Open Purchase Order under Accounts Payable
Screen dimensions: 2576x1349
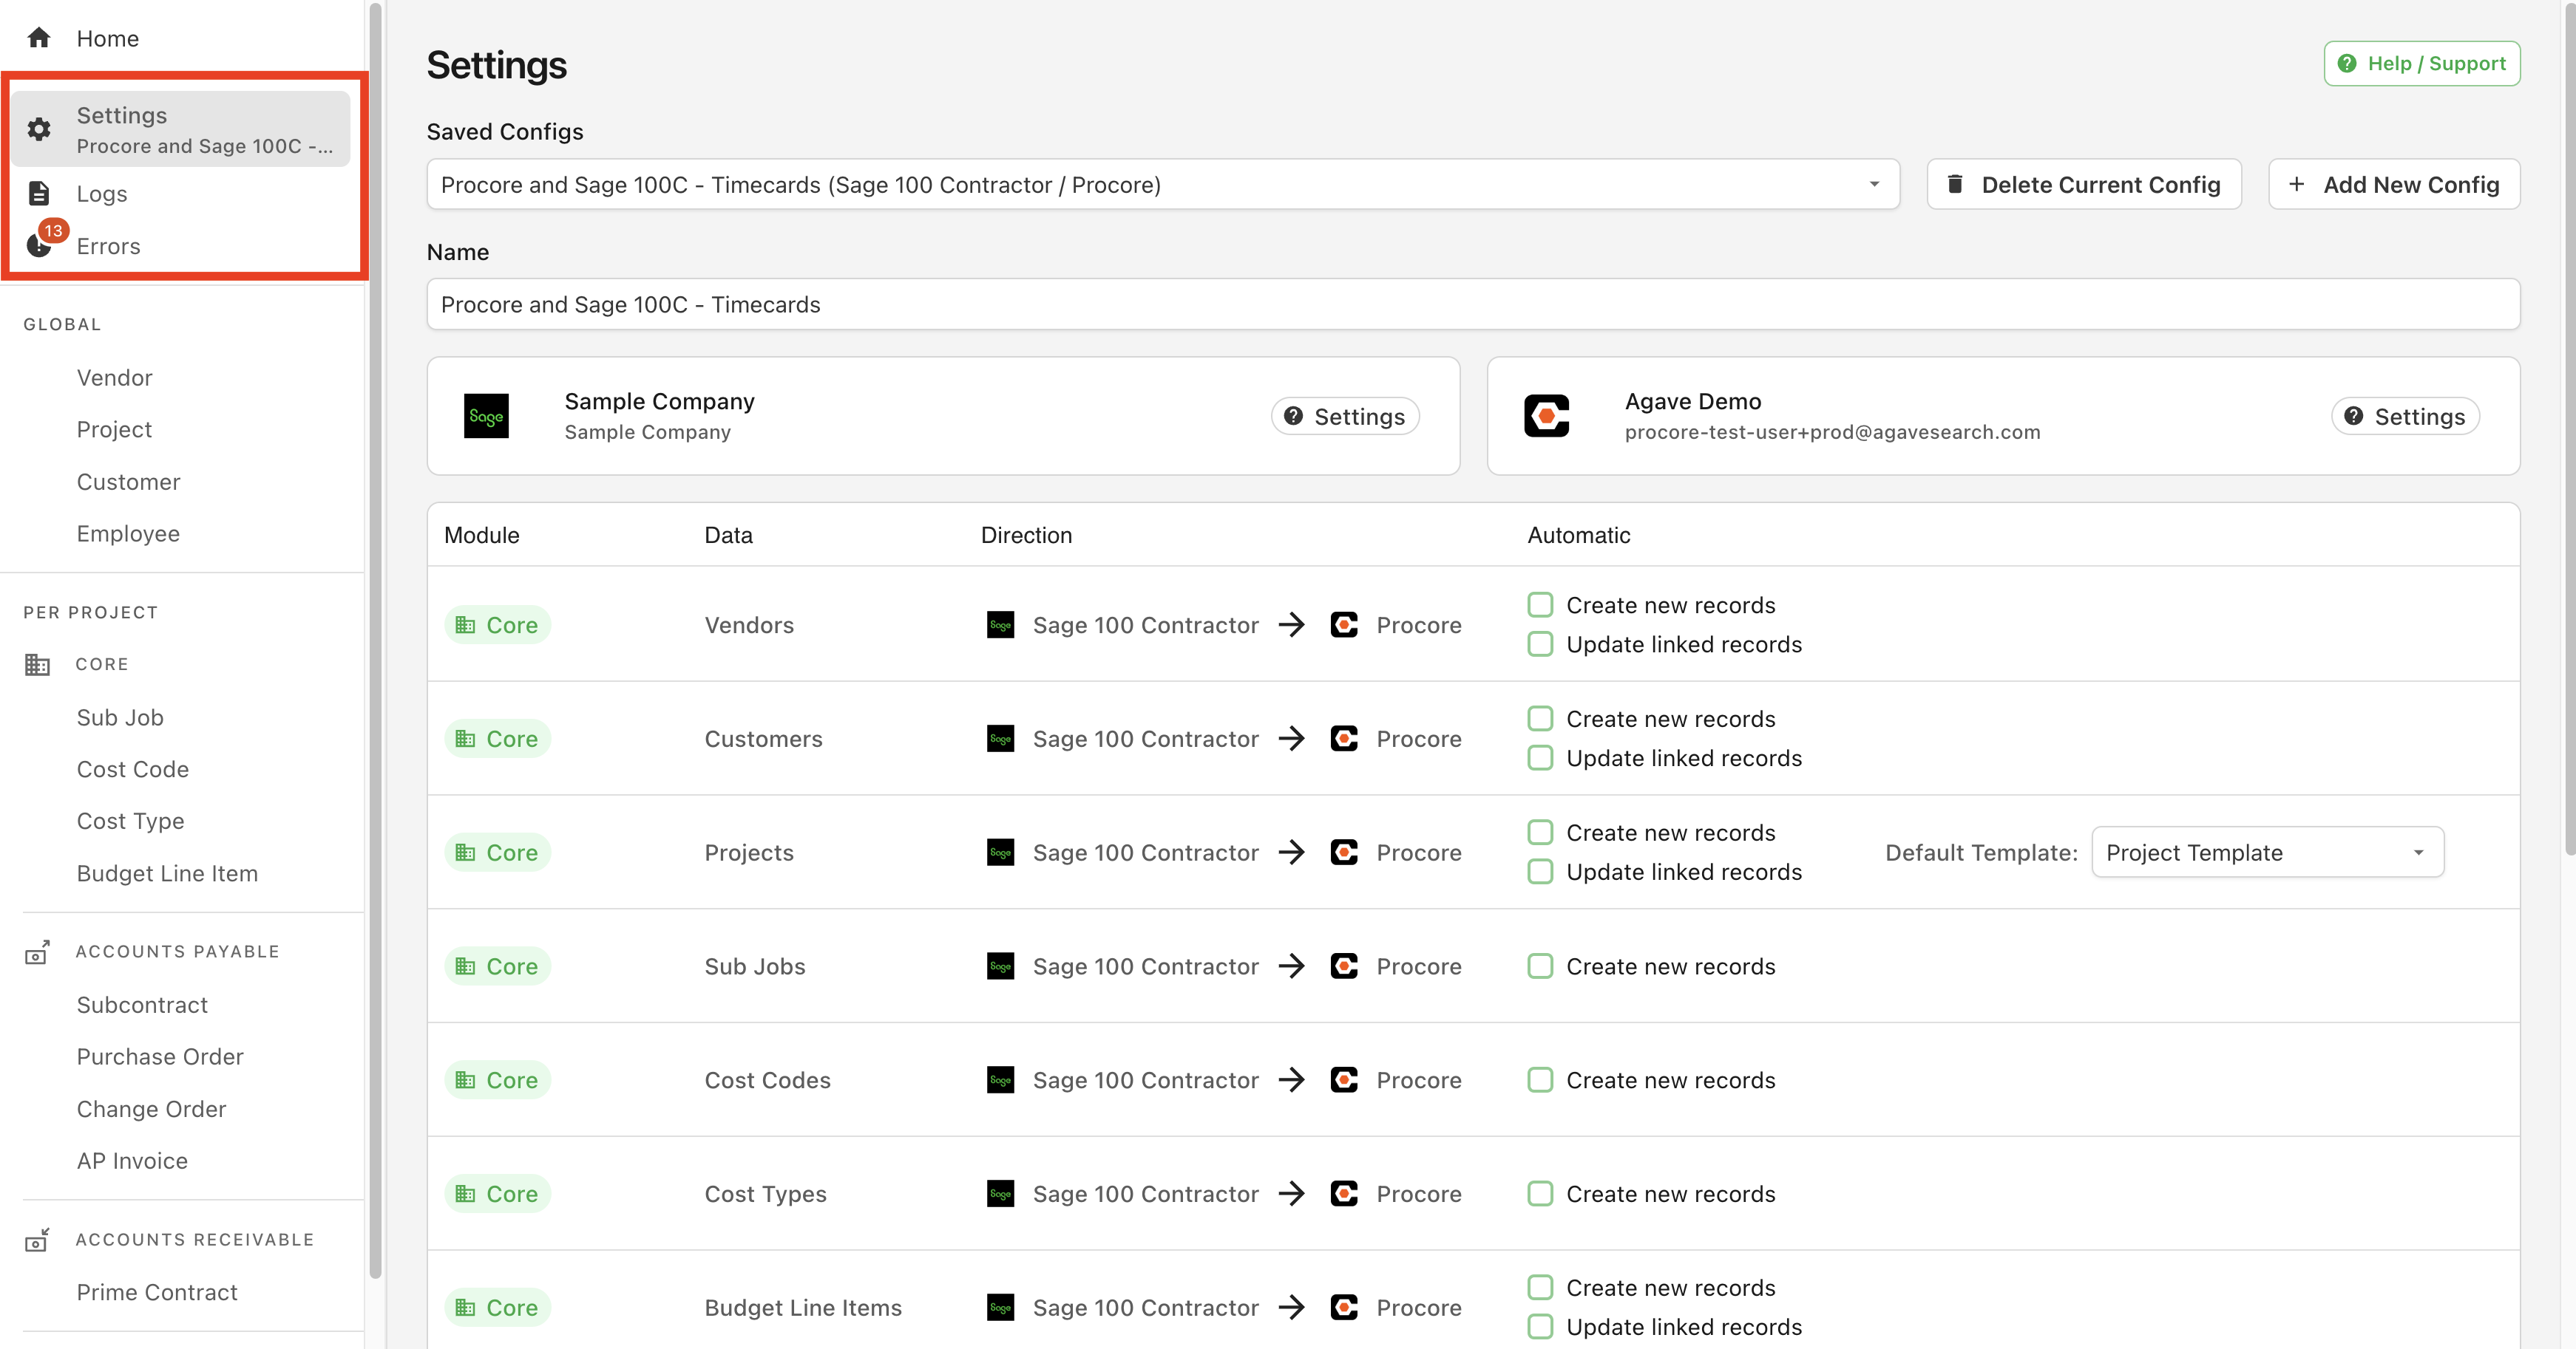[160, 1057]
